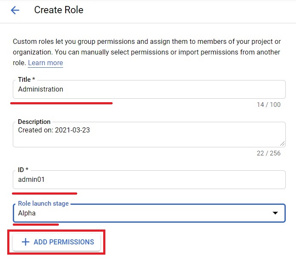Click the Create Role page heading
Viewport: 296px width, 264px height.
59,10
